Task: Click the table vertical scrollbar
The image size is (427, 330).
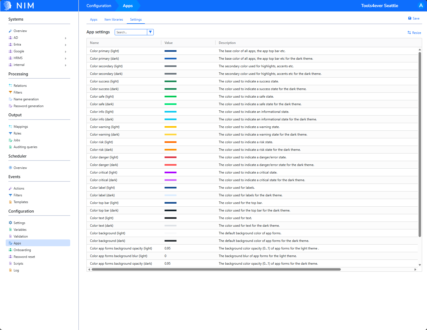Action: [x=420, y=144]
